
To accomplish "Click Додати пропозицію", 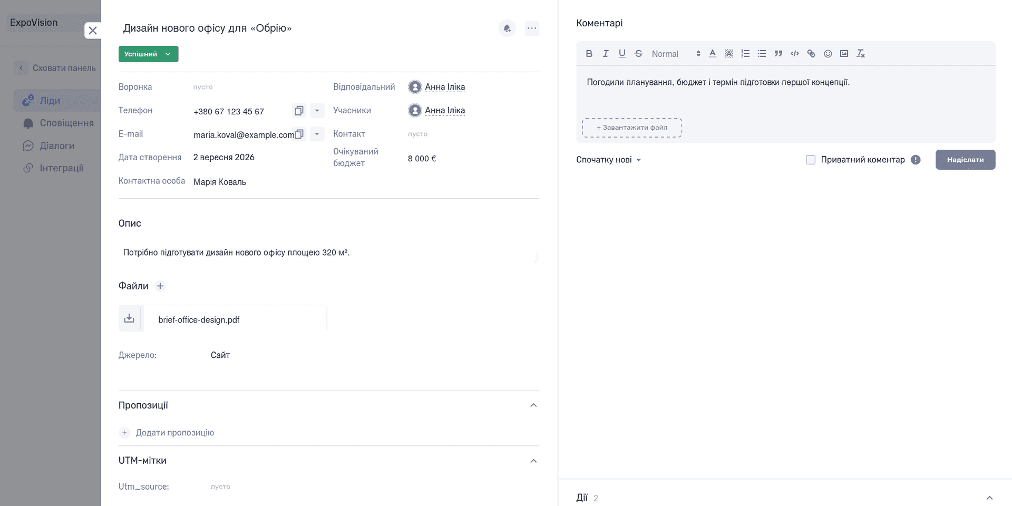I will pos(167,432).
